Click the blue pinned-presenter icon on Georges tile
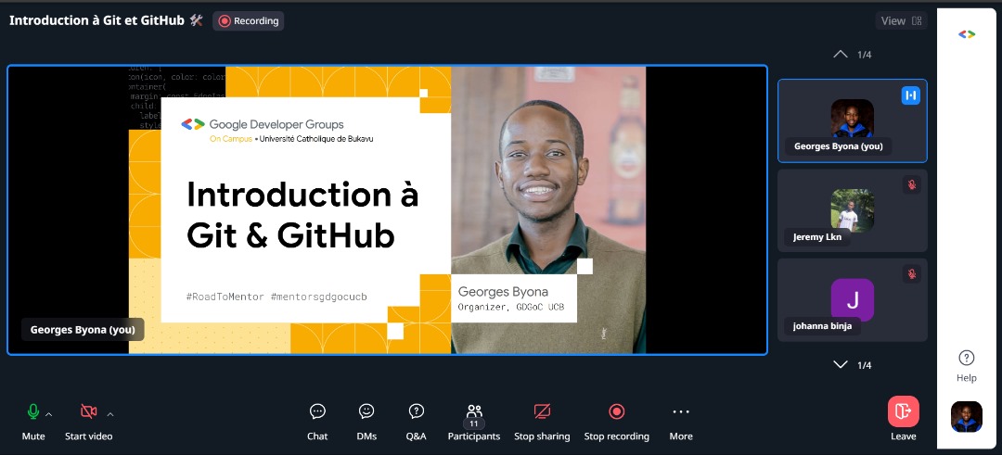 click(911, 95)
